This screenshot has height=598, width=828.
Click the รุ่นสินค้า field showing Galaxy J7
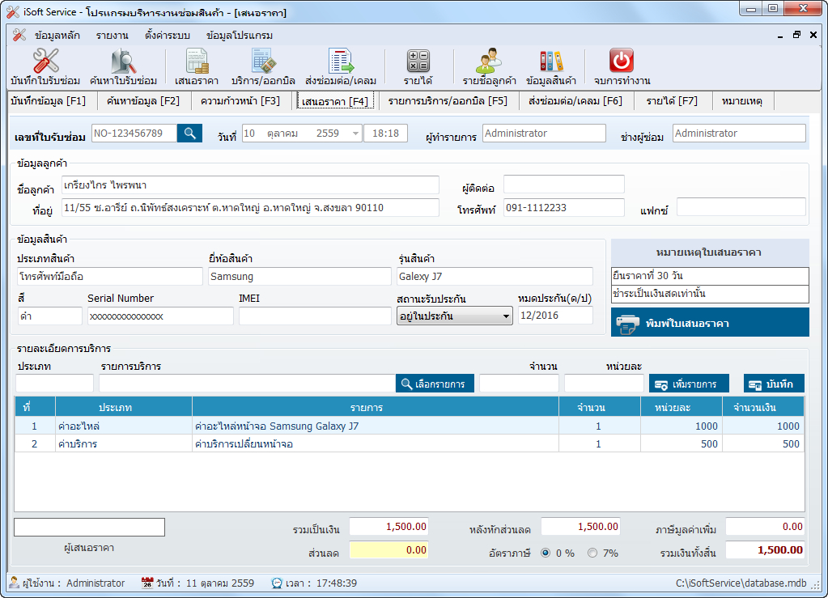coord(495,276)
